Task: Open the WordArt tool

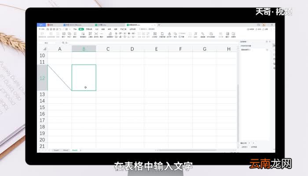Action: 169,35
